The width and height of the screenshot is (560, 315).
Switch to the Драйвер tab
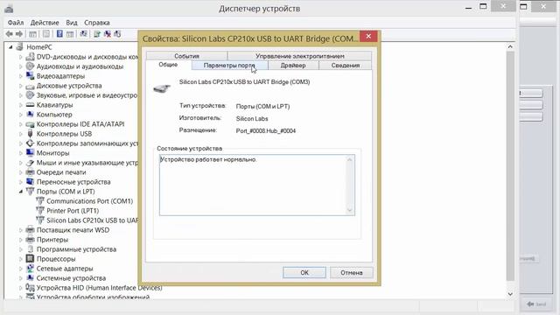pos(293,66)
